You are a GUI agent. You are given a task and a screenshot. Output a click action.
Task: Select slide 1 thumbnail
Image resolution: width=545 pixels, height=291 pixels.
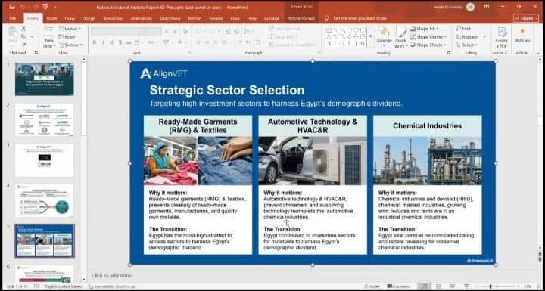click(x=45, y=79)
